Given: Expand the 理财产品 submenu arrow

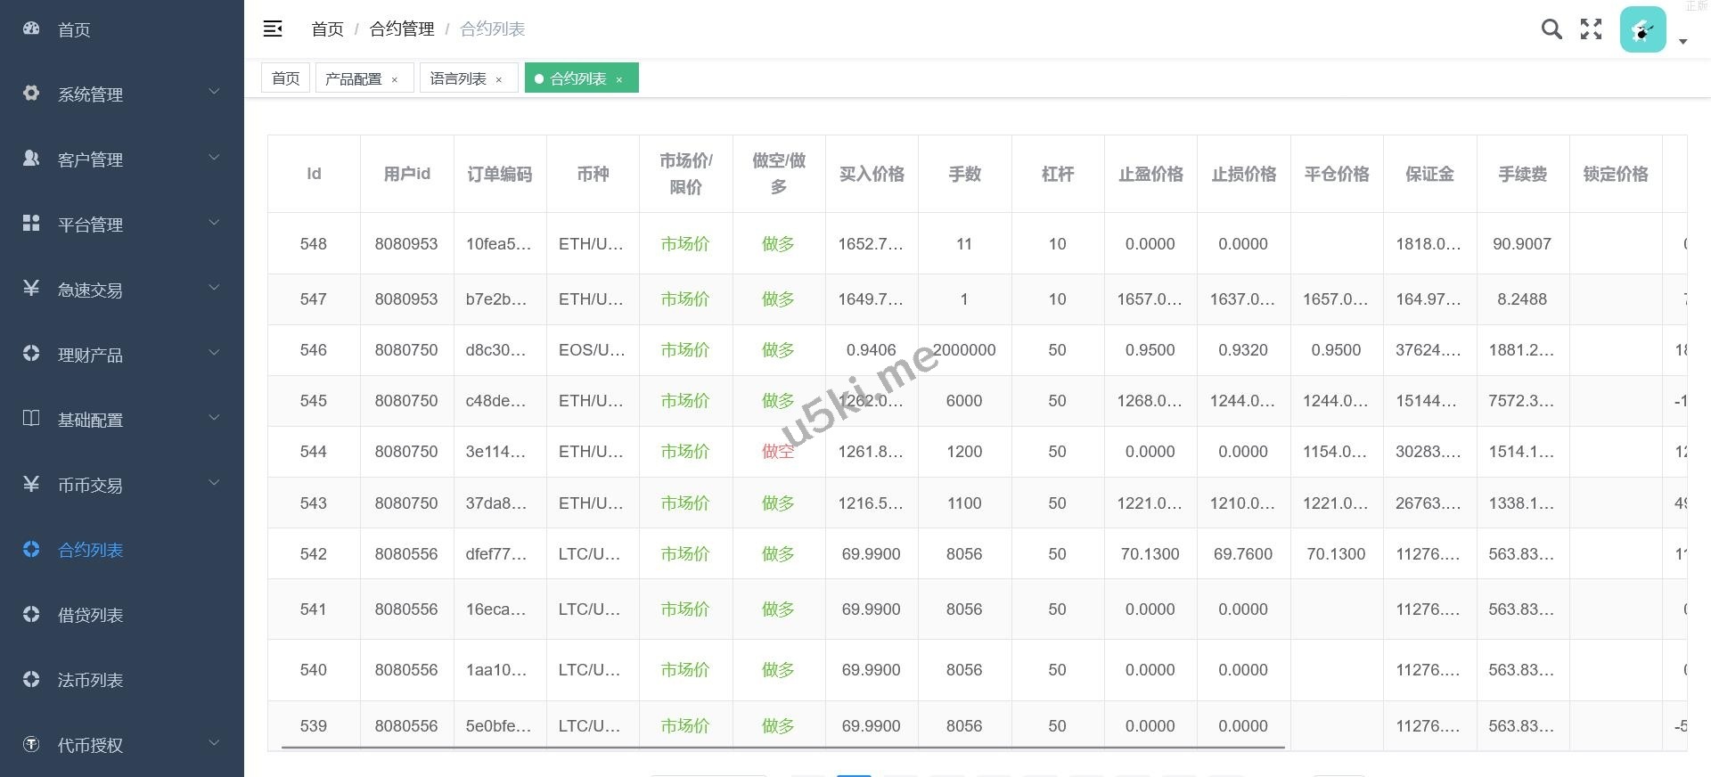Looking at the screenshot, I should click(214, 353).
